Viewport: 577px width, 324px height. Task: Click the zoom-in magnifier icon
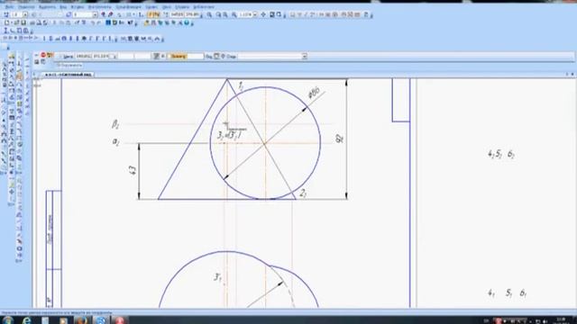point(209,14)
